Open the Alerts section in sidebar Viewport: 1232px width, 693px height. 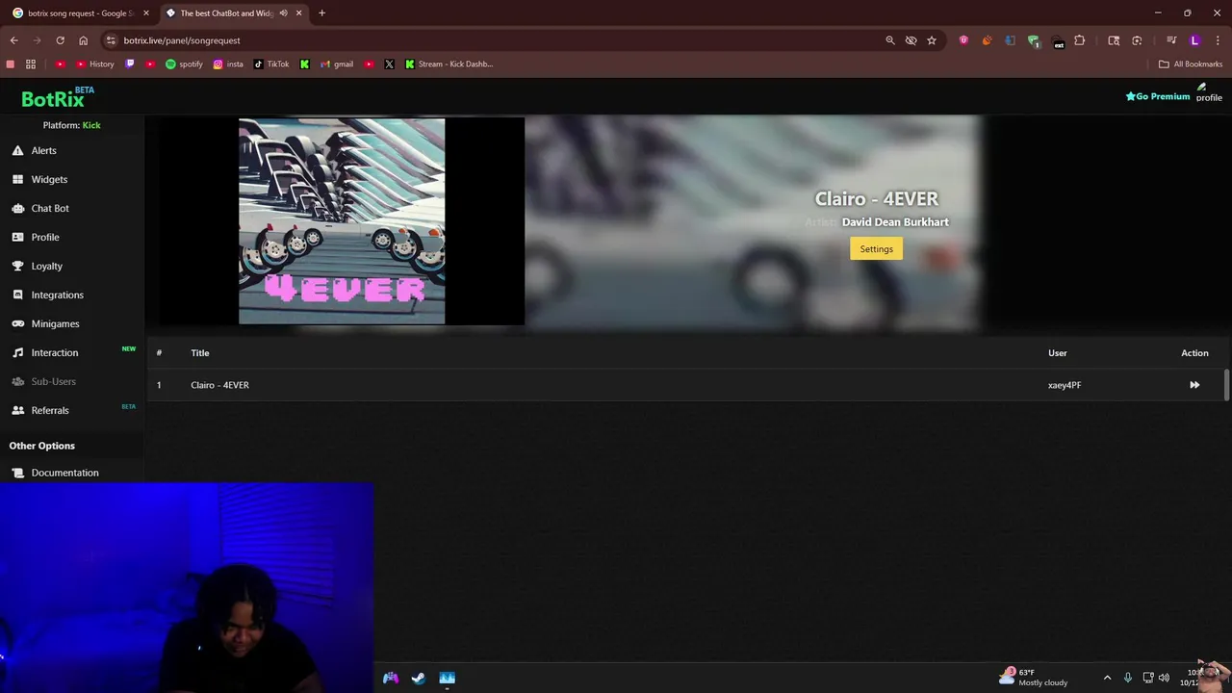click(x=43, y=150)
